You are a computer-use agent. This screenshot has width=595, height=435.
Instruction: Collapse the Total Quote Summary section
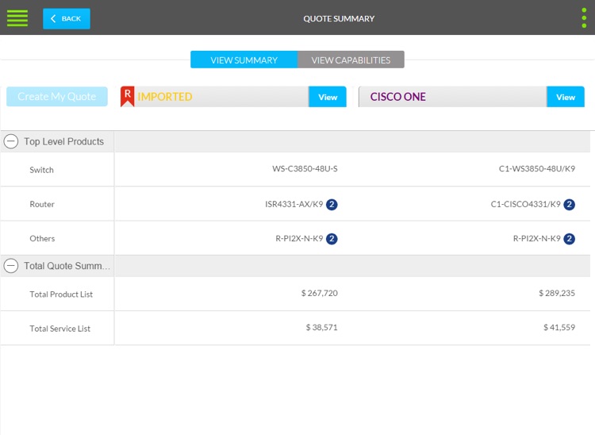coord(11,266)
